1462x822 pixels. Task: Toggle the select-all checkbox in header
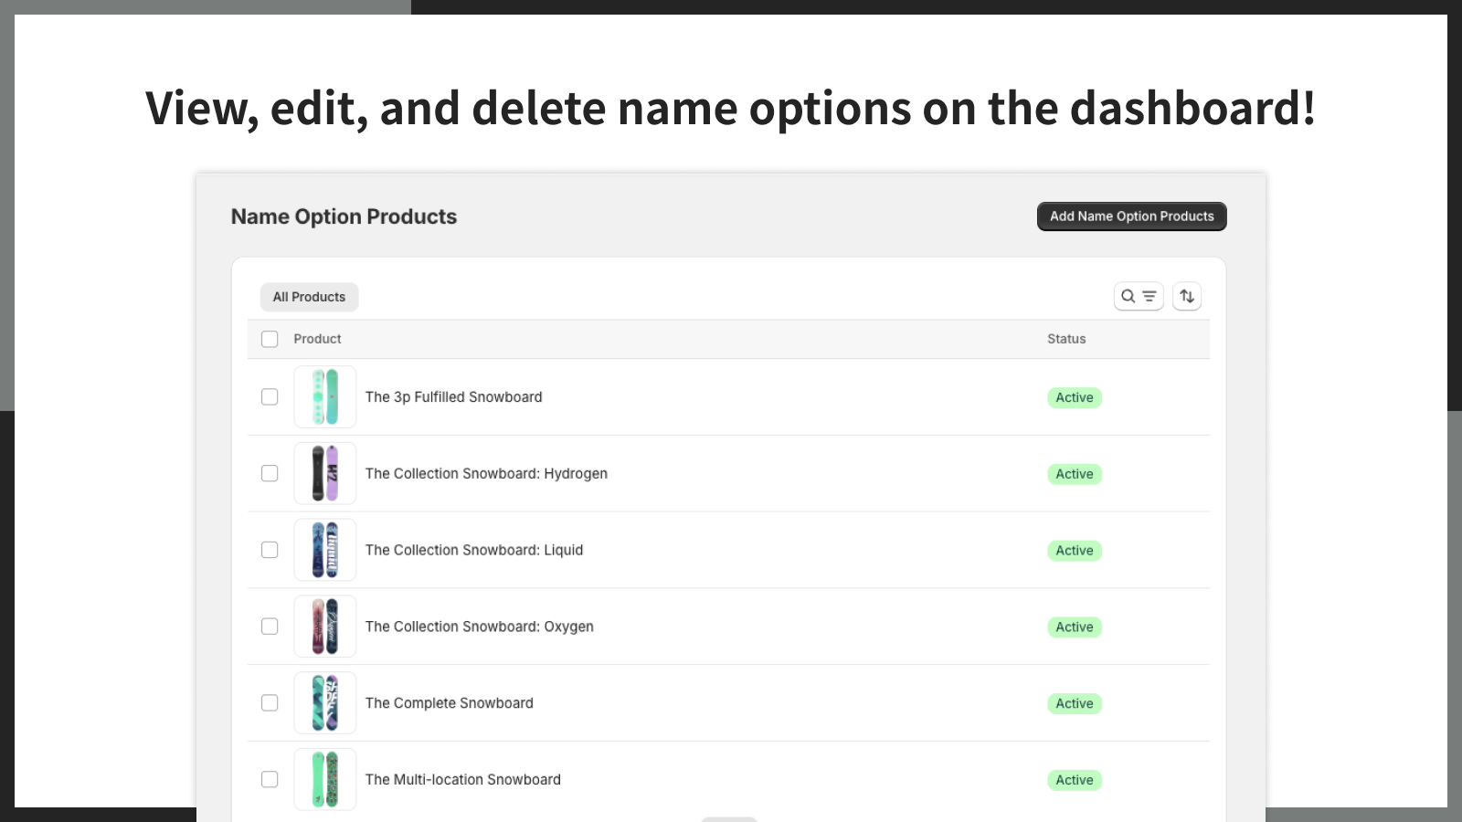[270, 339]
